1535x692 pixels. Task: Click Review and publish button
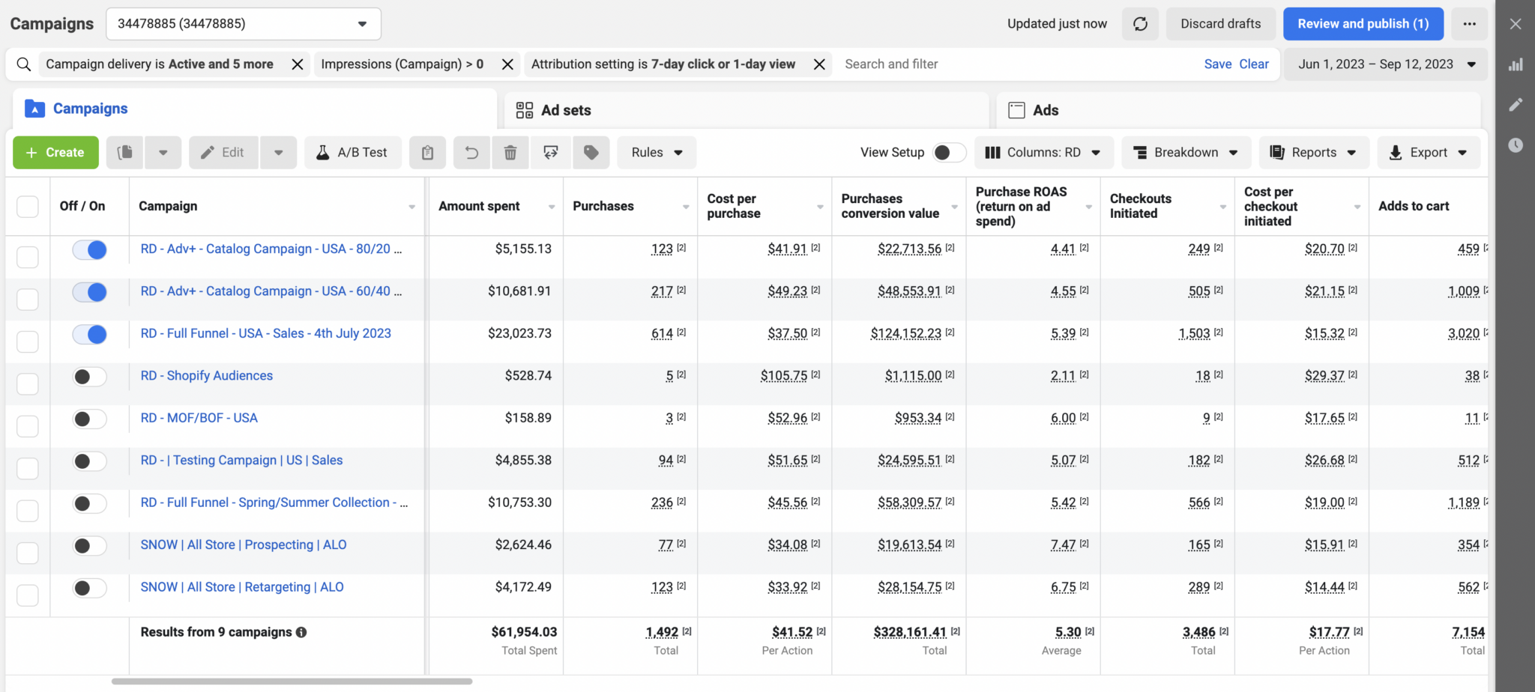coord(1363,24)
